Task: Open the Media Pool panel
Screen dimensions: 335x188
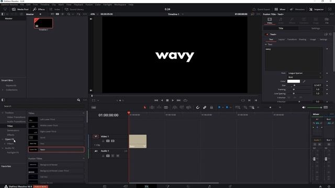Action: click(20, 9)
